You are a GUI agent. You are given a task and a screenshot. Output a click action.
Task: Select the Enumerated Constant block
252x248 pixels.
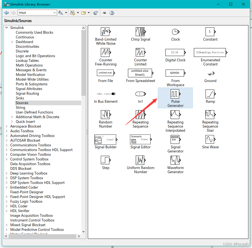point(210,57)
